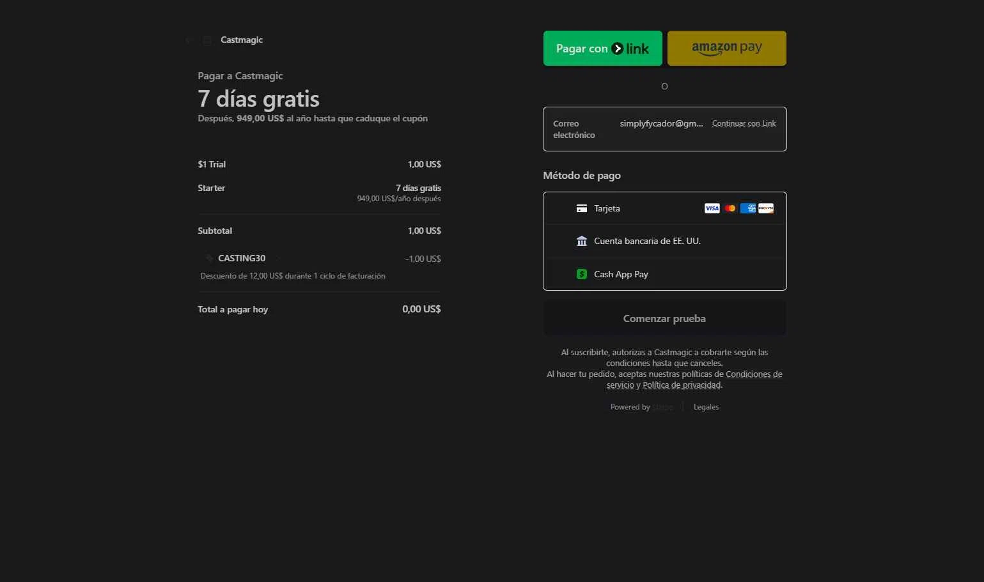Click the '7 días gratis' heading
The width and height of the screenshot is (984, 582).
click(258, 99)
